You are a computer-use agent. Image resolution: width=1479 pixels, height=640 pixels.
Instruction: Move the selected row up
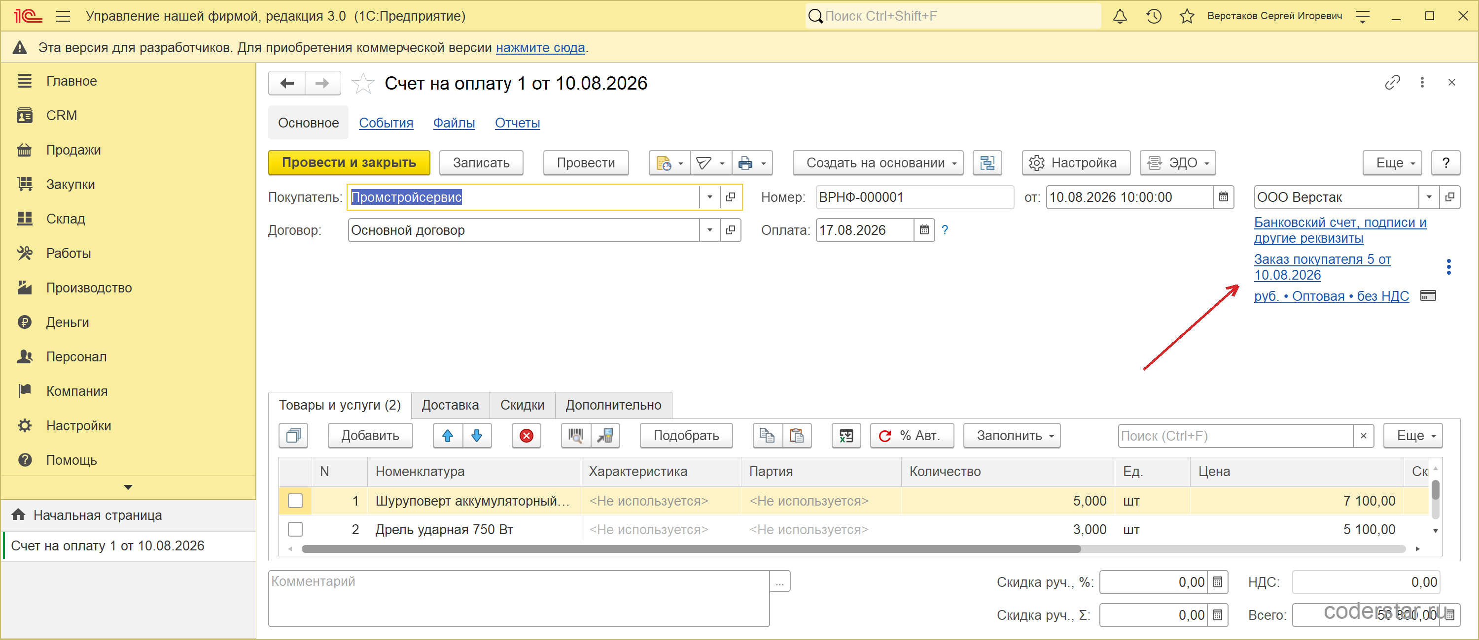448,436
